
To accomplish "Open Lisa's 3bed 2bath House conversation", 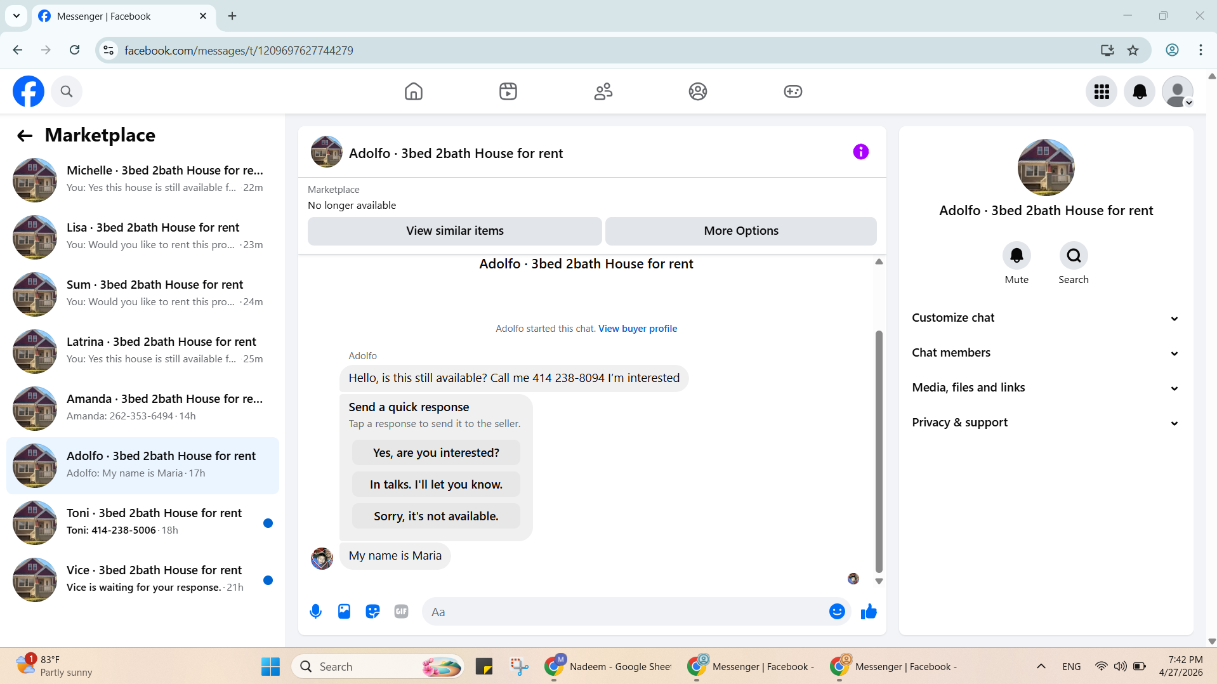I will (143, 237).
